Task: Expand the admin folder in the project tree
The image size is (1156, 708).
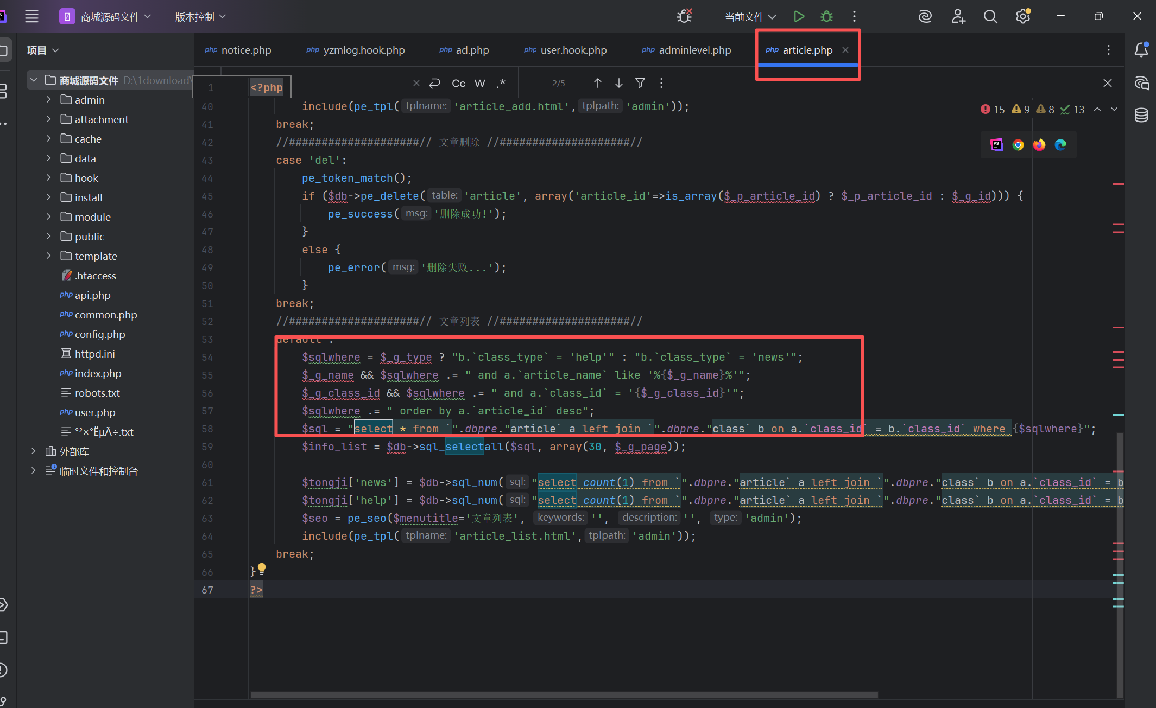Action: 49,100
